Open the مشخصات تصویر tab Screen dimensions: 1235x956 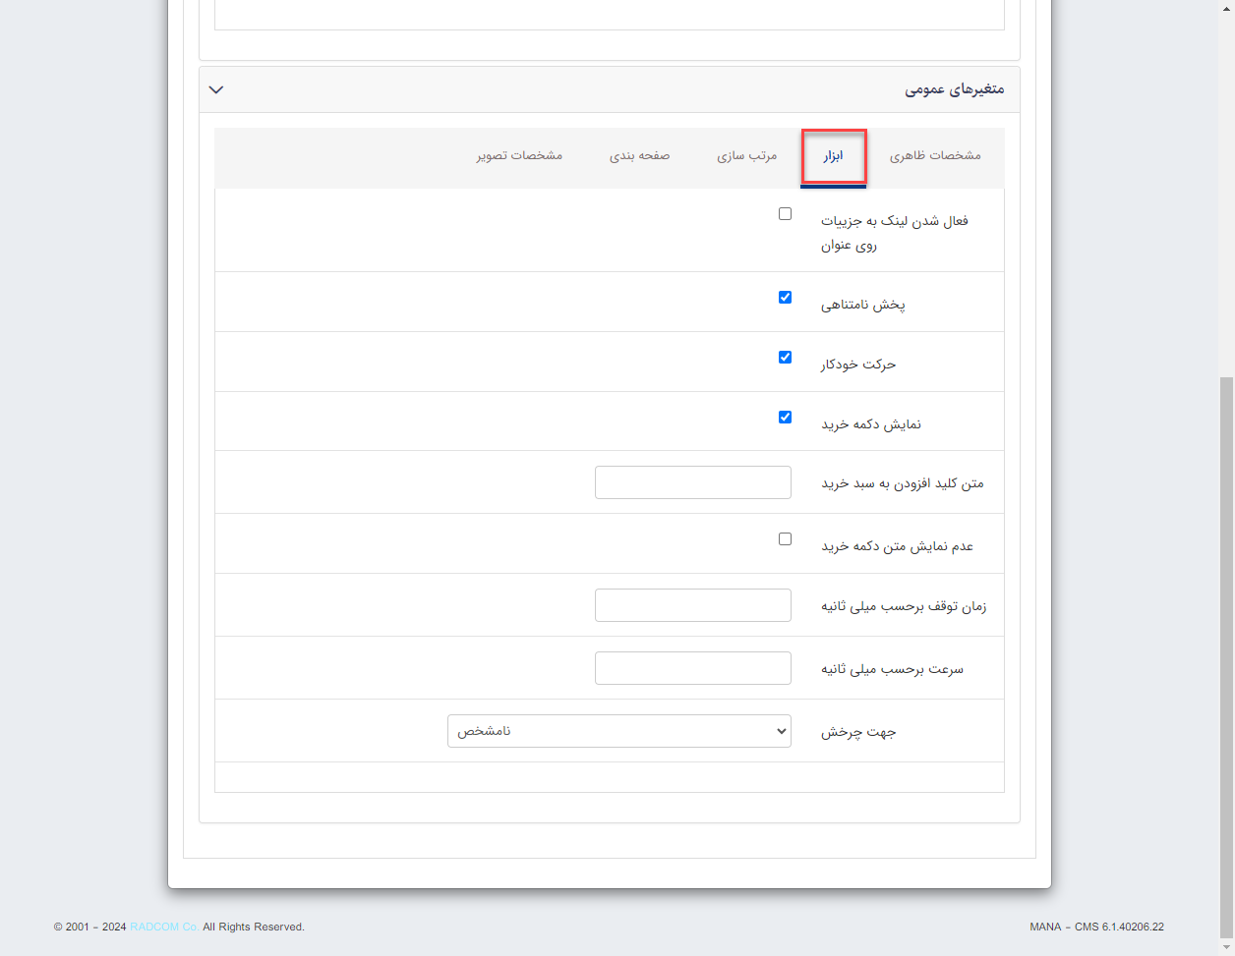click(518, 155)
